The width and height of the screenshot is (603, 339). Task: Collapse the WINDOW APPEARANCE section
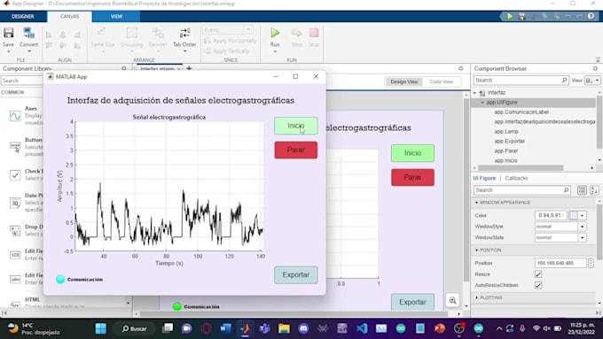click(476, 203)
